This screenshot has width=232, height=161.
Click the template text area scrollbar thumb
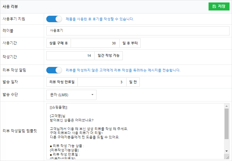pos(226,123)
